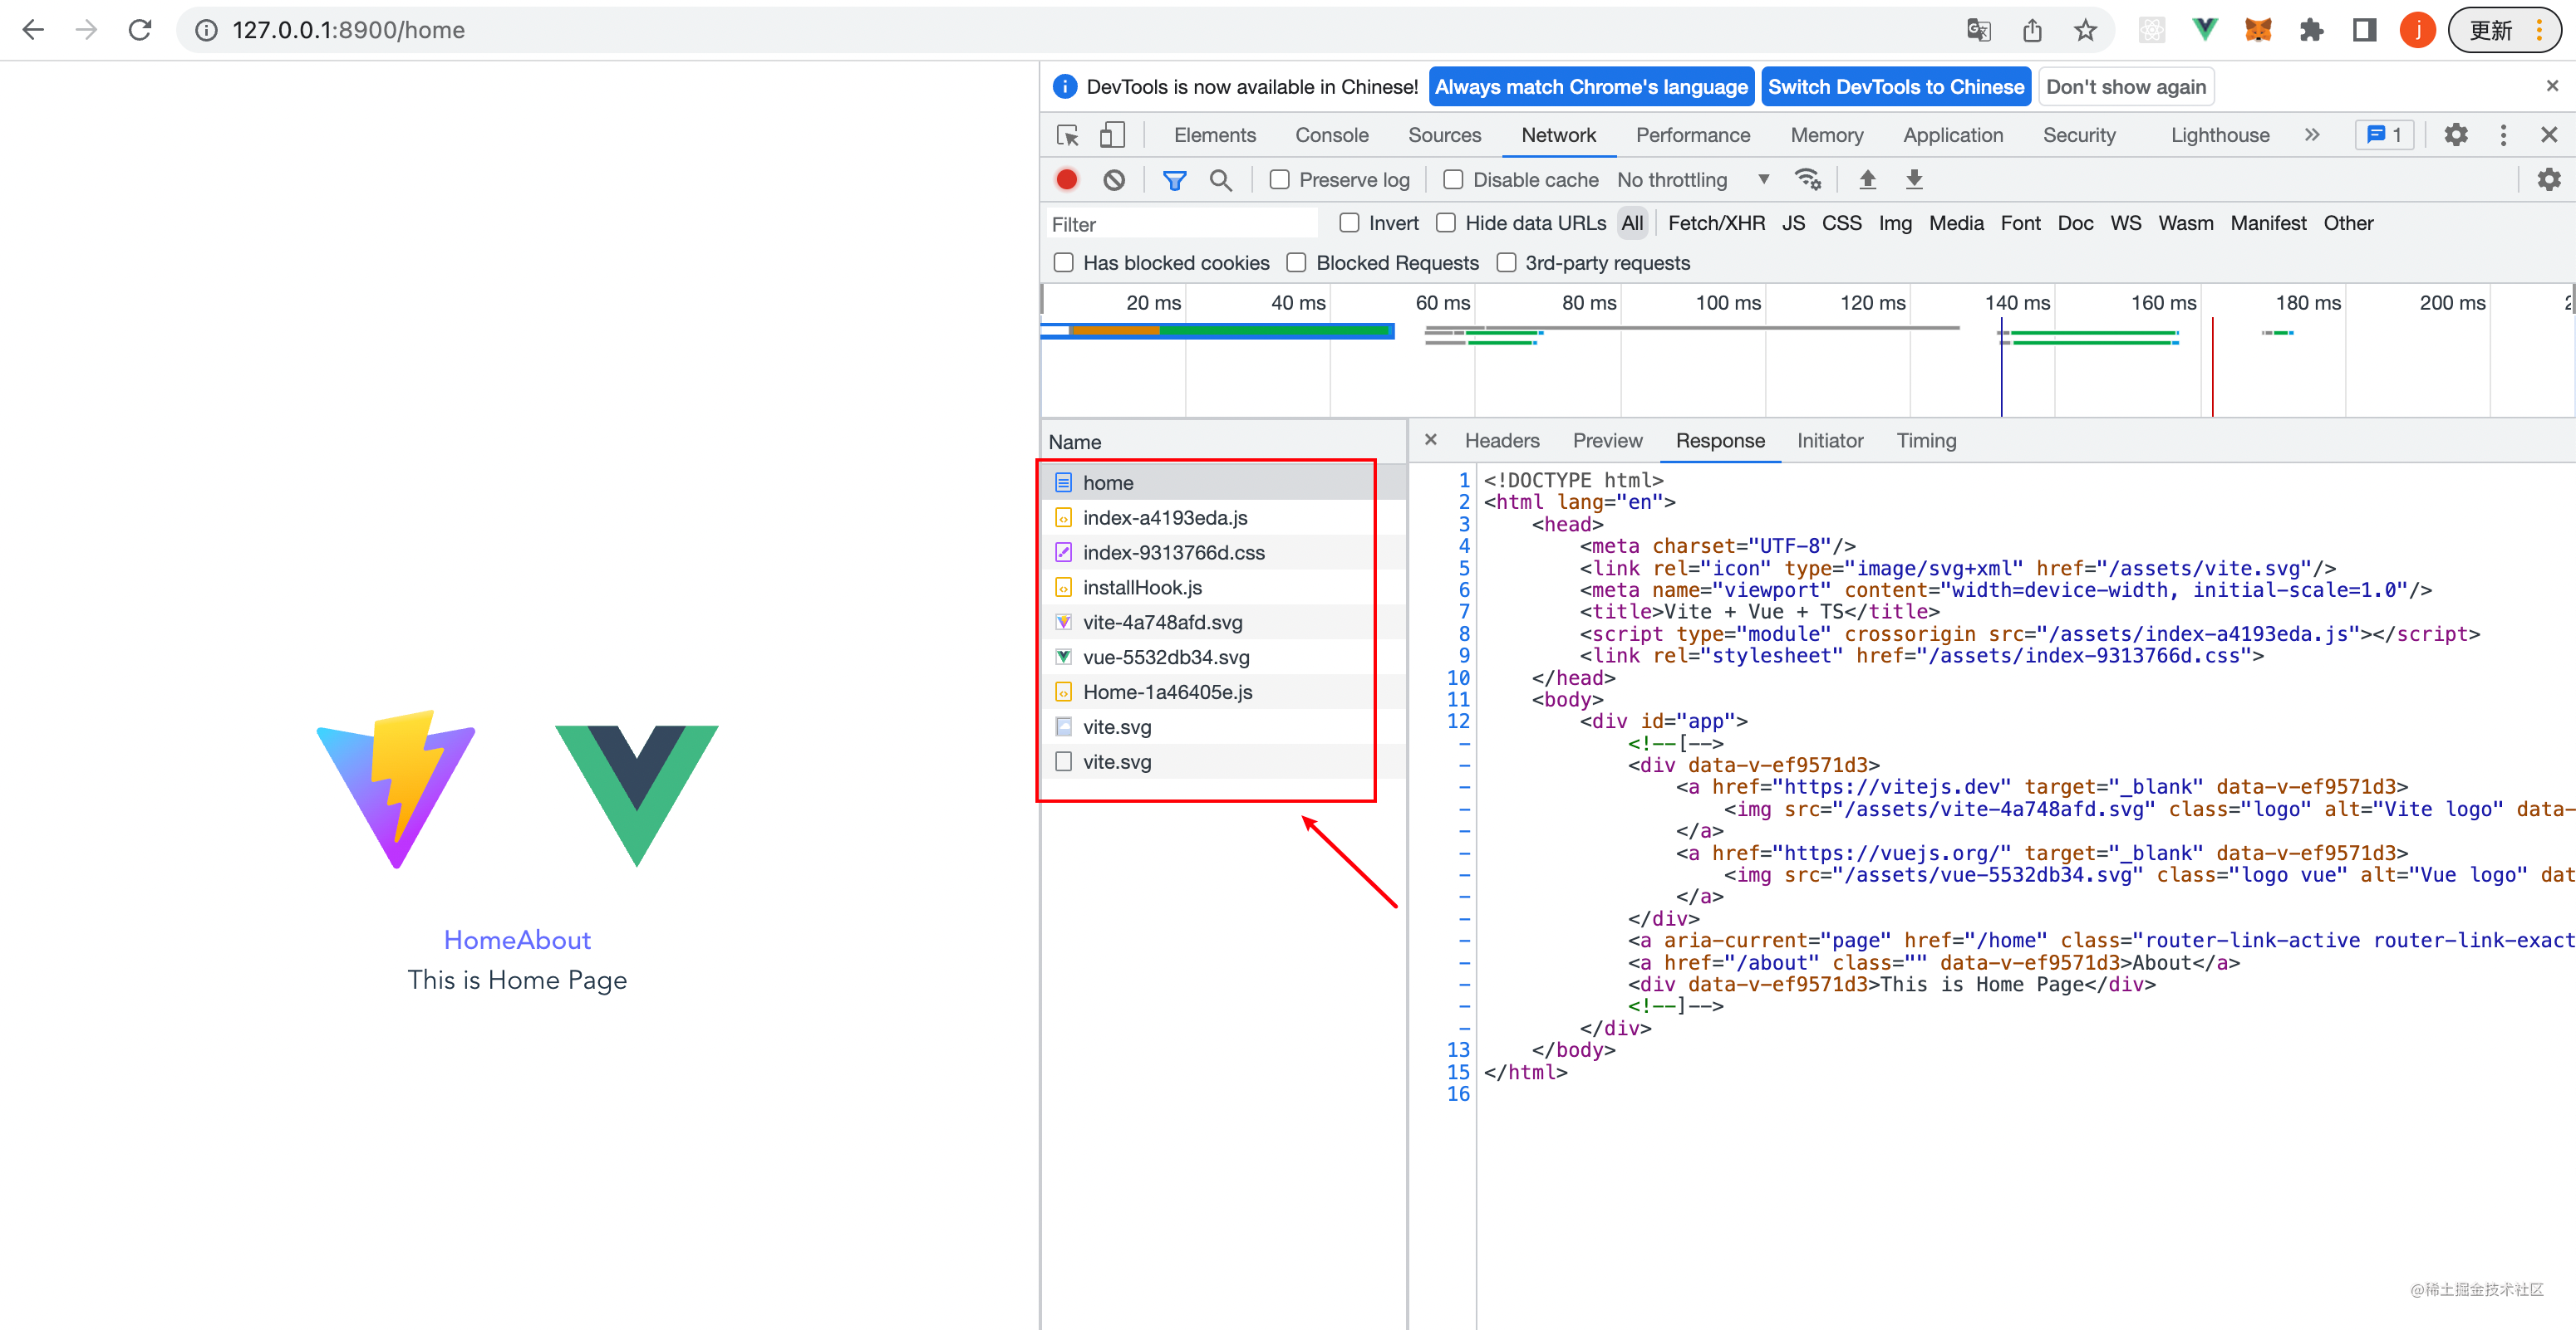Open network conditions wifi icon

pyautogui.click(x=1807, y=180)
